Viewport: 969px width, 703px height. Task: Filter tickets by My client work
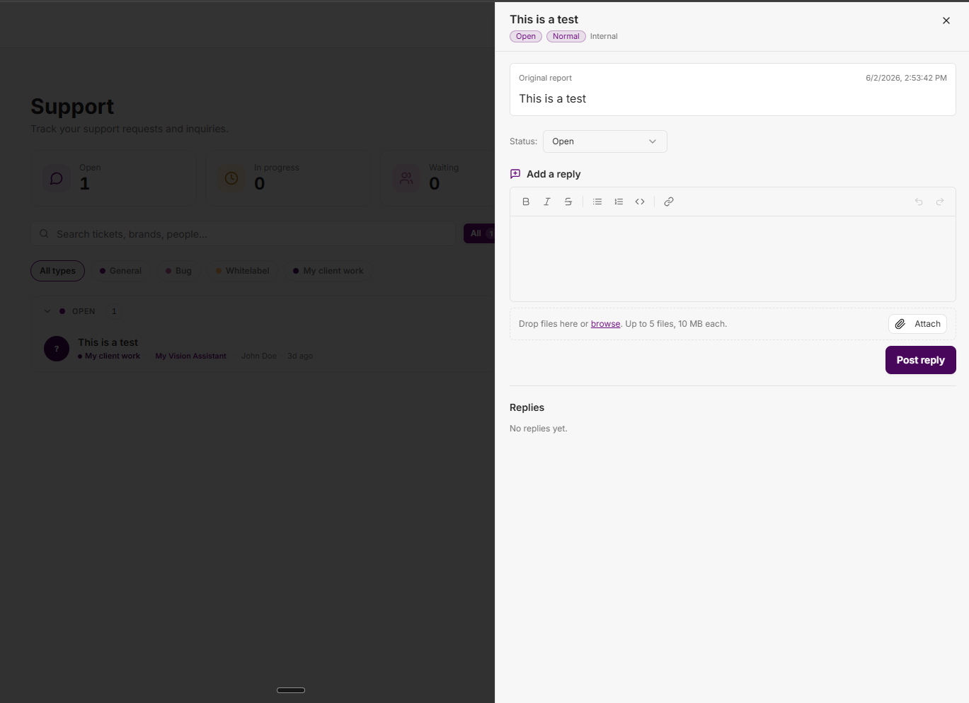pos(328,271)
